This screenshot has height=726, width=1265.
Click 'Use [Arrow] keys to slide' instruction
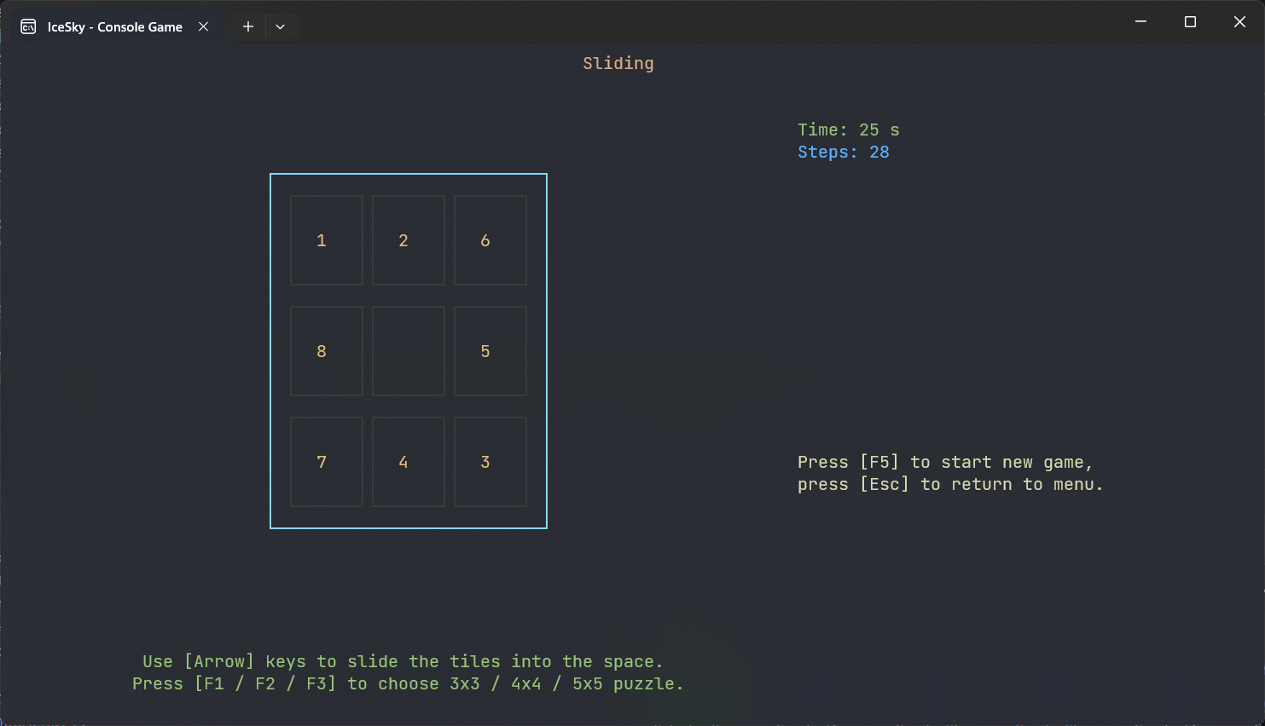403,661
